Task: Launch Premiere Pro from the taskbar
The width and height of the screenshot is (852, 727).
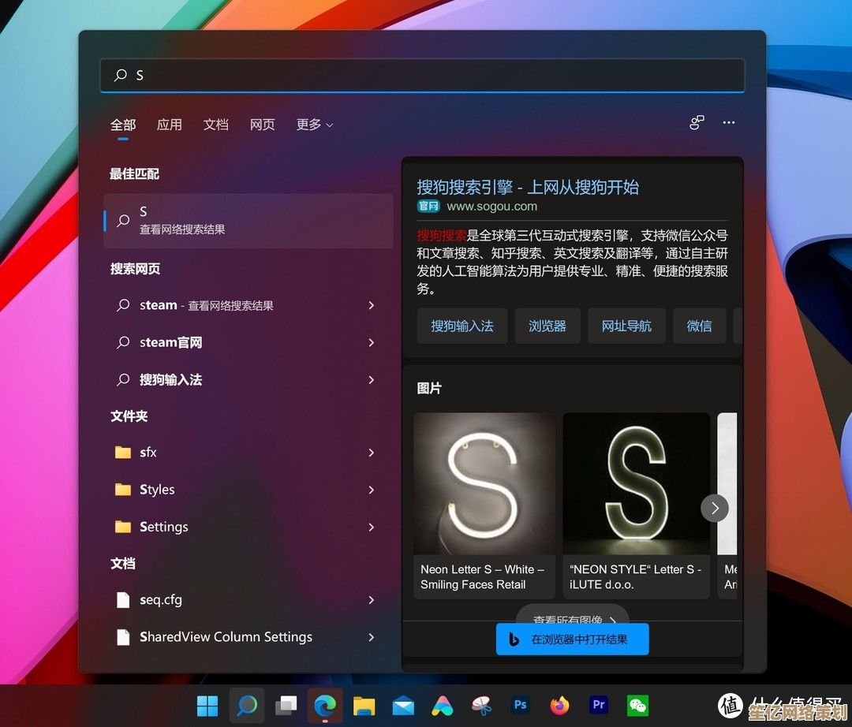Action: [x=599, y=705]
